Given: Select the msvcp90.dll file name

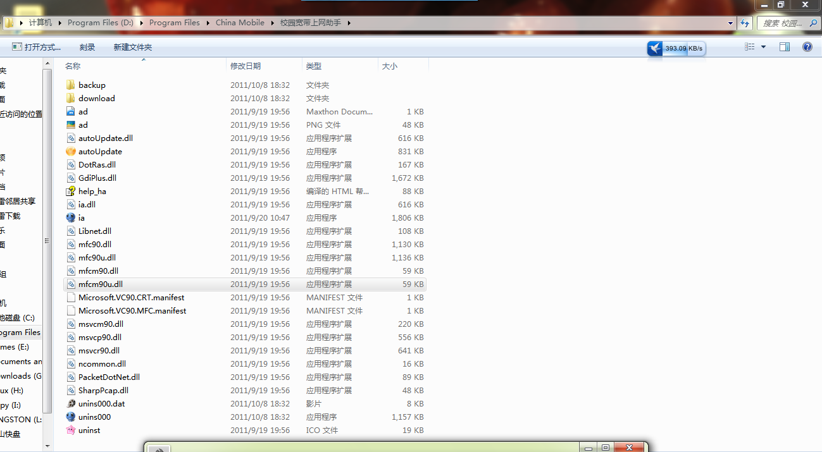Looking at the screenshot, I should click(100, 337).
